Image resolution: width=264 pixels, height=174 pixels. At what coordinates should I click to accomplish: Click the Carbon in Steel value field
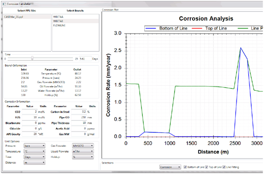(x=79, y=112)
